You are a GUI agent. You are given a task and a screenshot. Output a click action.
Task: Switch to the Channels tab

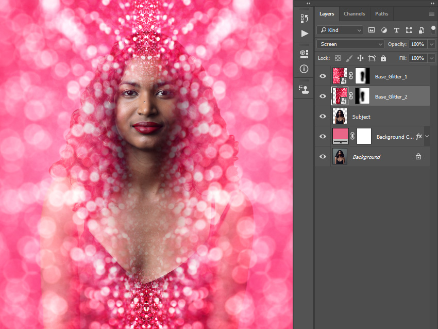tap(354, 14)
